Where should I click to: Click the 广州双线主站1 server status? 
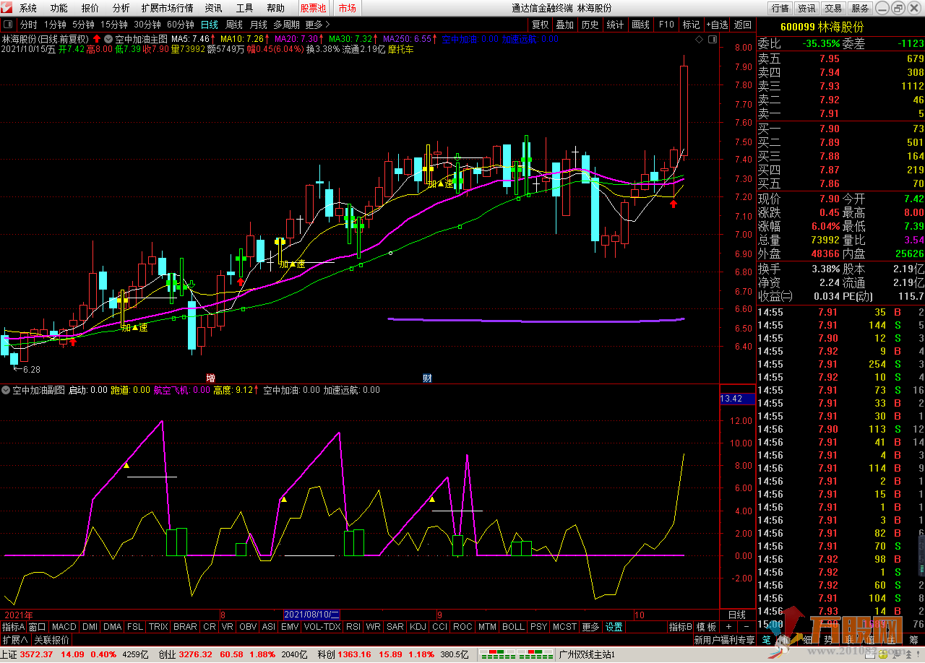587,654
